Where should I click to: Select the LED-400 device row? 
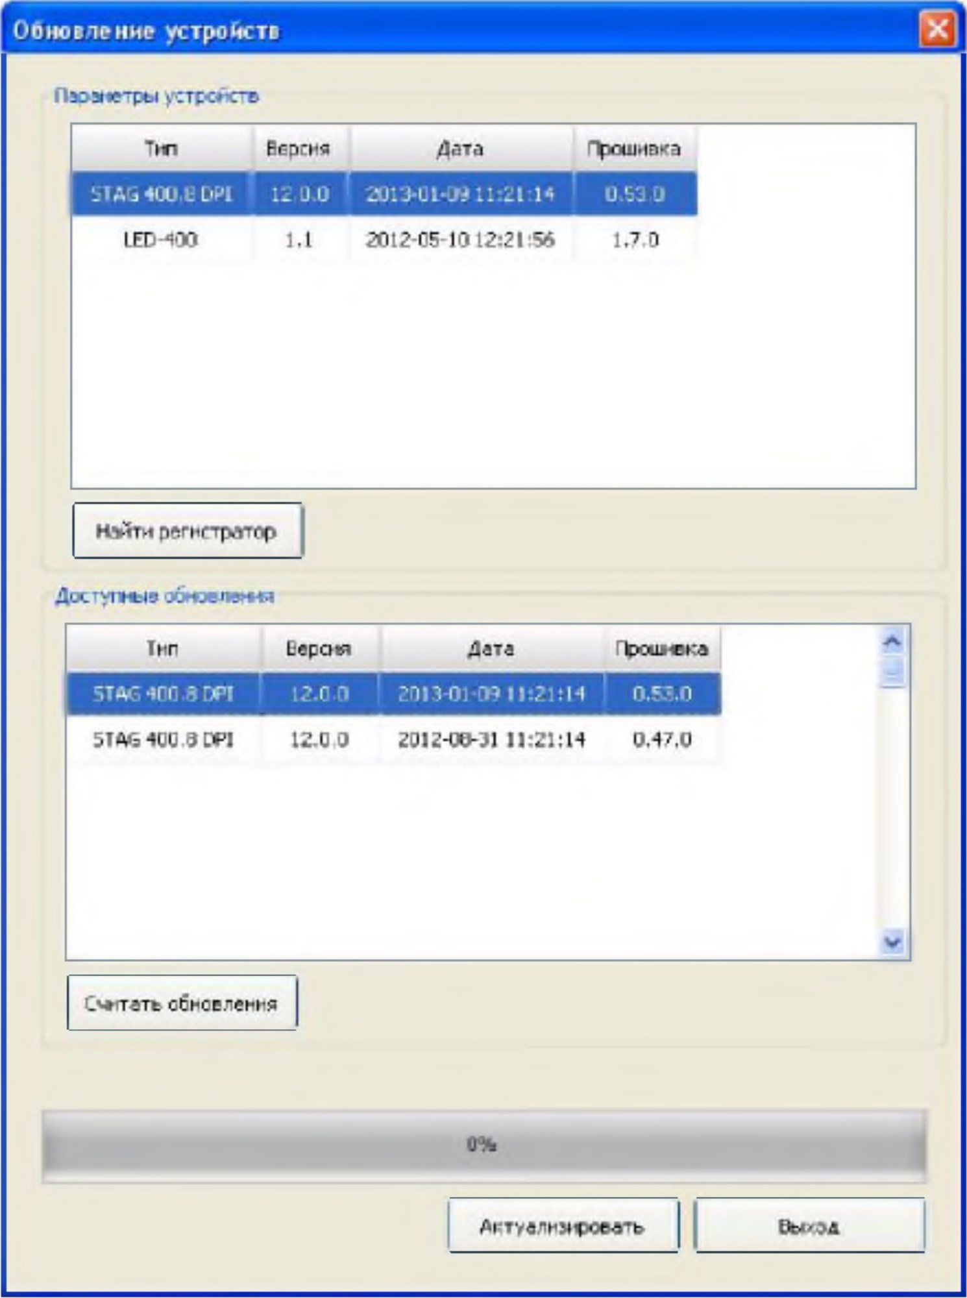click(384, 239)
